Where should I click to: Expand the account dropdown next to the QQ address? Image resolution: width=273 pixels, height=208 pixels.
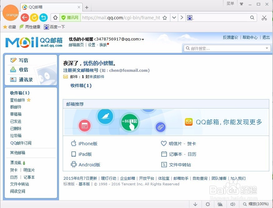[x=142, y=39]
